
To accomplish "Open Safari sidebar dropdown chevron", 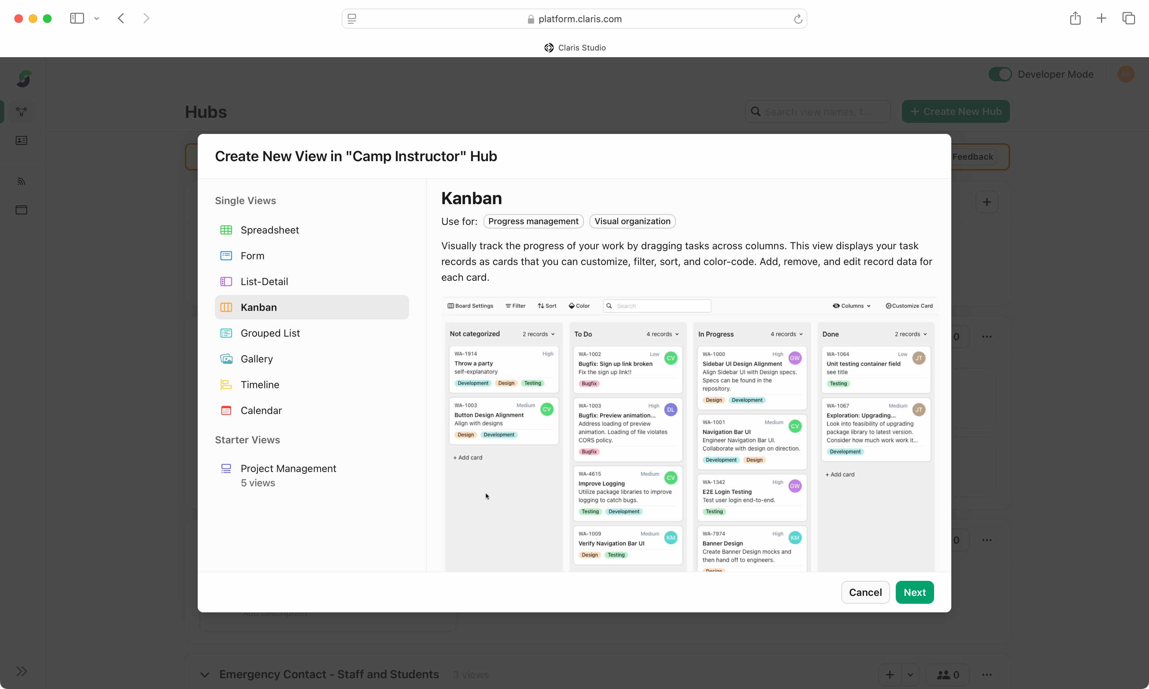I will [97, 19].
